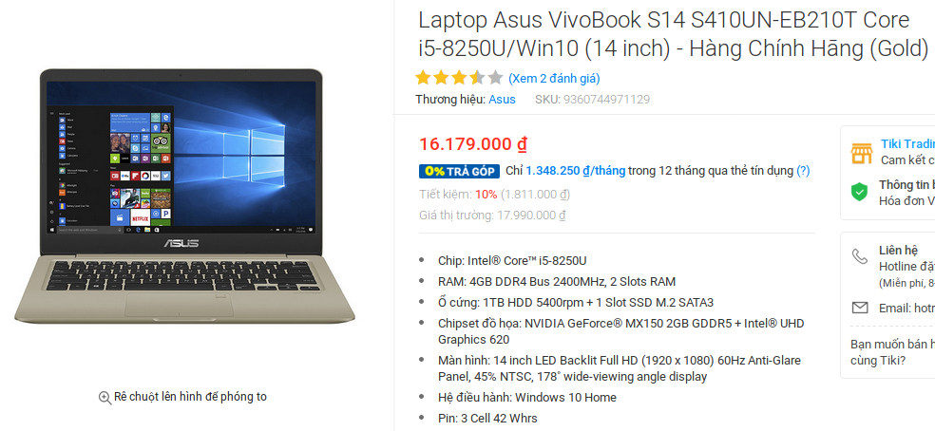Click the Tiki Trading store icon
Image resolution: width=935 pixels, height=431 pixels.
(861, 153)
